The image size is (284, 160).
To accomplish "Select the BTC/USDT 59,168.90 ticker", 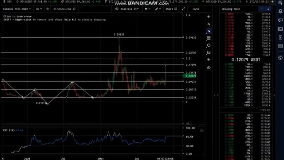I will point(36,2).
